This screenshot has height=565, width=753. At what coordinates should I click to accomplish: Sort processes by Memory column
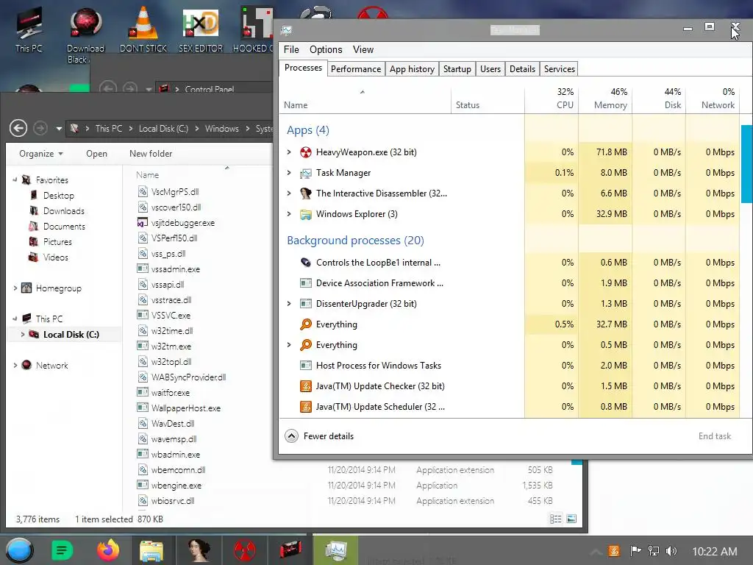tap(606, 99)
